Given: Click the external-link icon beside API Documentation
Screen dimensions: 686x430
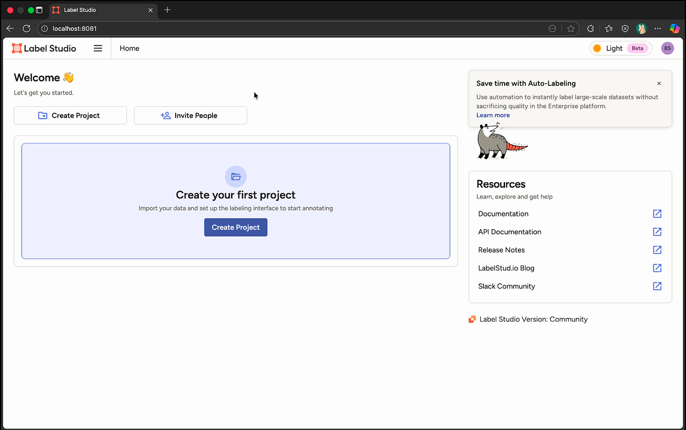Looking at the screenshot, I should [x=657, y=232].
